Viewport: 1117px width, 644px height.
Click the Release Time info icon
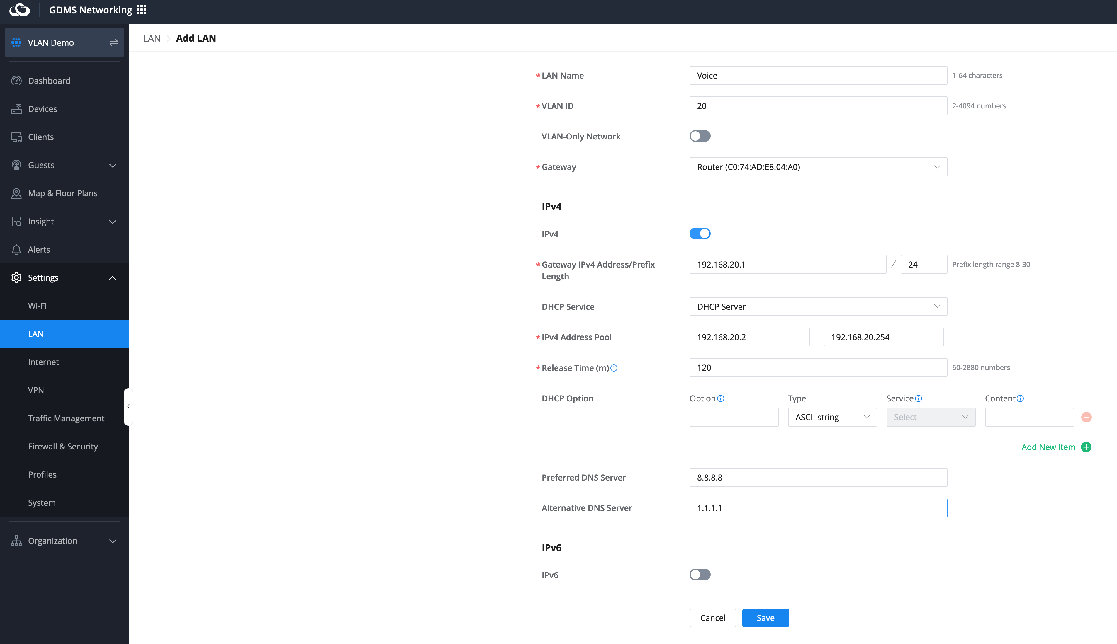coord(614,368)
